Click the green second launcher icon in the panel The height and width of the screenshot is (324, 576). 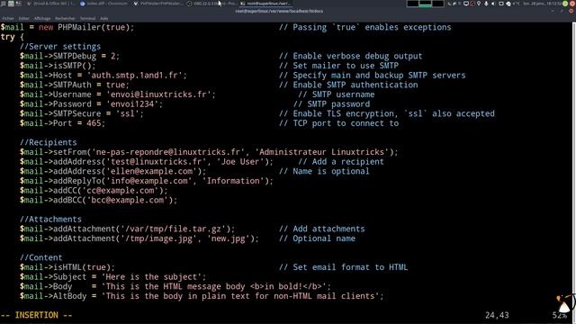click(11, 4)
